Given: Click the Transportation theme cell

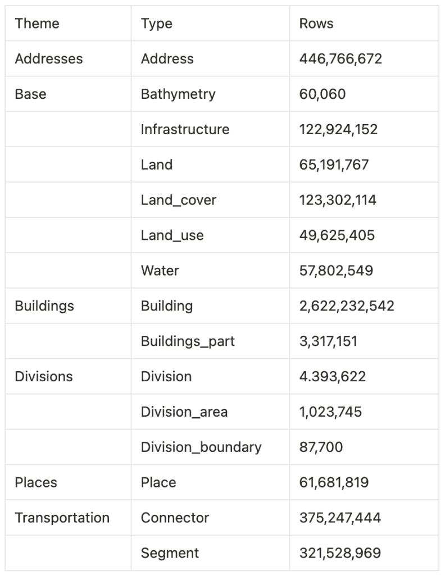Looking at the screenshot, I should [x=62, y=518].
